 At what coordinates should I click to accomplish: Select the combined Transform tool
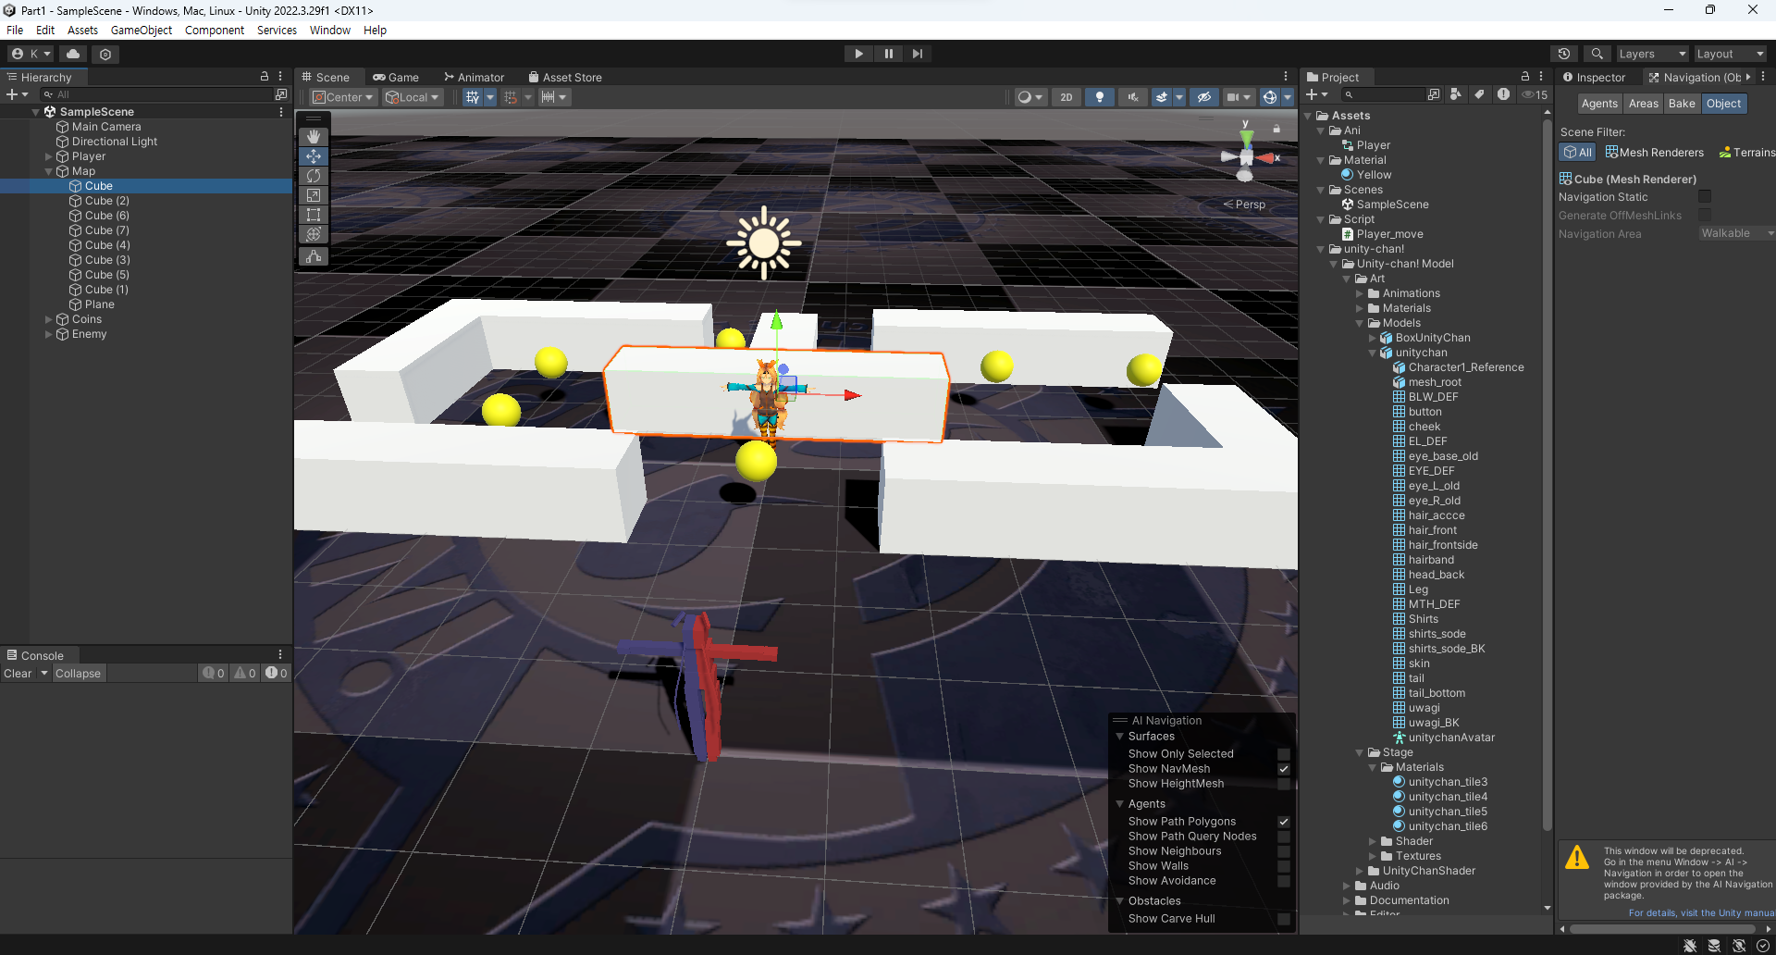pyautogui.click(x=314, y=234)
